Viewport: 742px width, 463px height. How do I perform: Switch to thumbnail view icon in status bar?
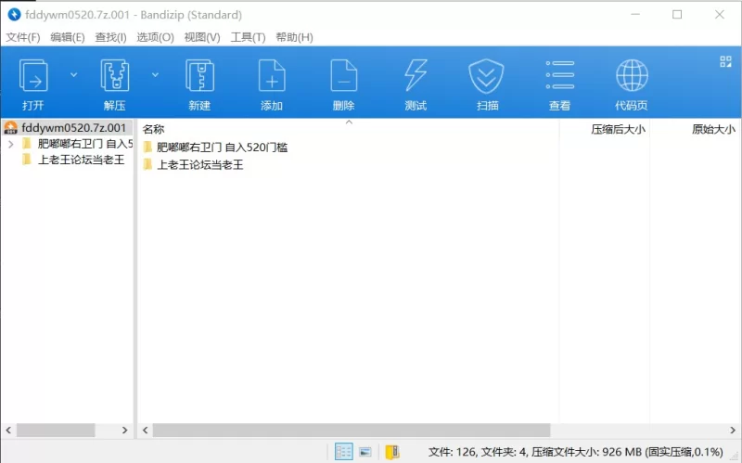tap(365, 452)
